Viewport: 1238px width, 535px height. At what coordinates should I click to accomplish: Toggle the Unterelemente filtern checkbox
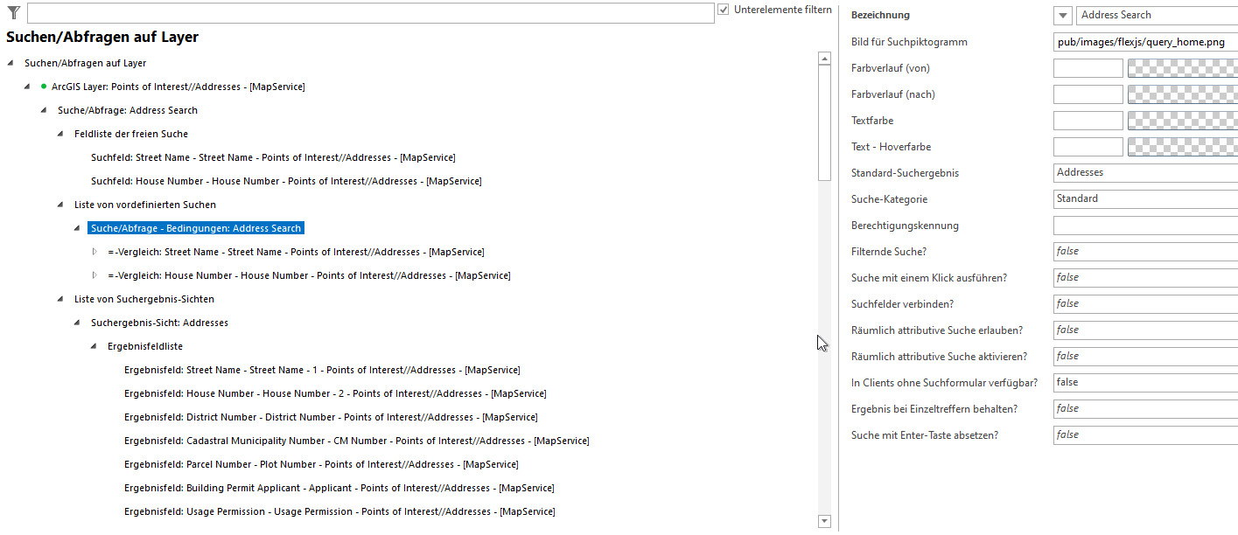pos(723,10)
